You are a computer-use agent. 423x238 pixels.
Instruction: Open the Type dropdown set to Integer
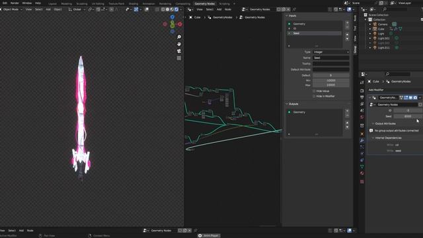coord(331,52)
